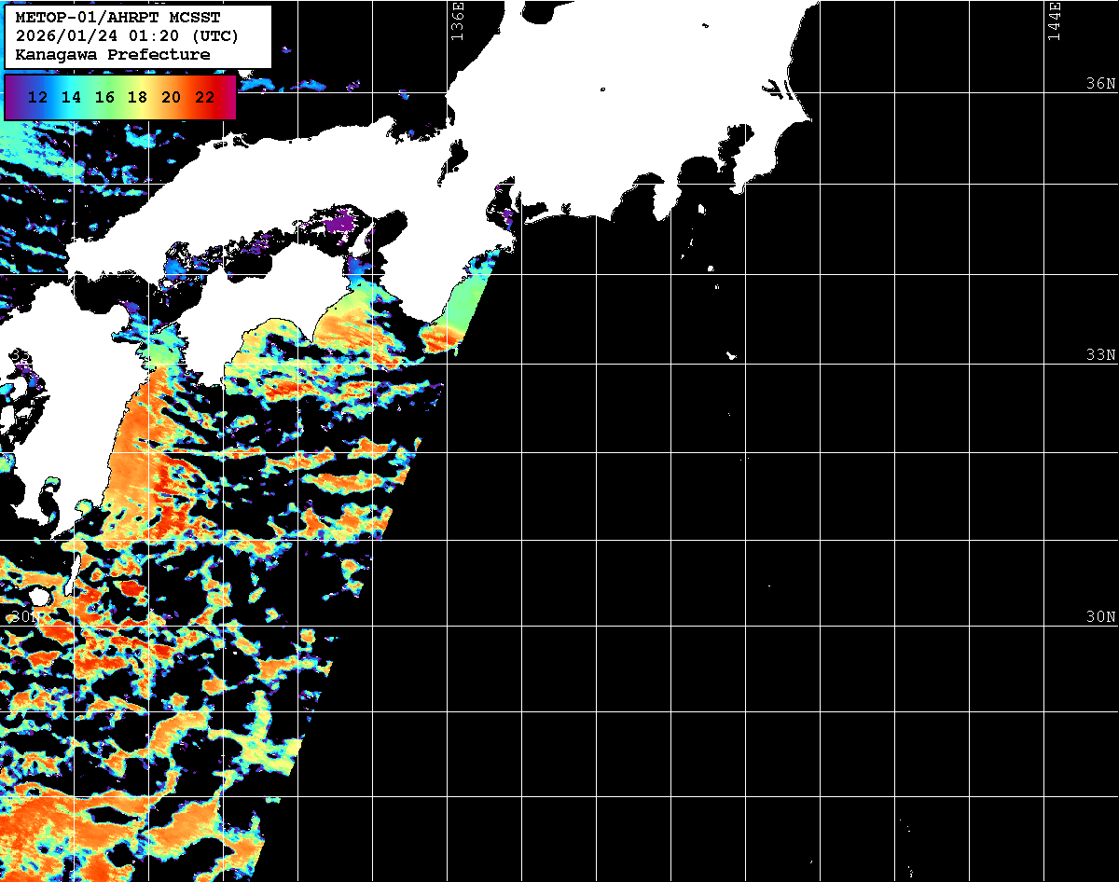Pick the 20 value on the color bar

(x=172, y=97)
